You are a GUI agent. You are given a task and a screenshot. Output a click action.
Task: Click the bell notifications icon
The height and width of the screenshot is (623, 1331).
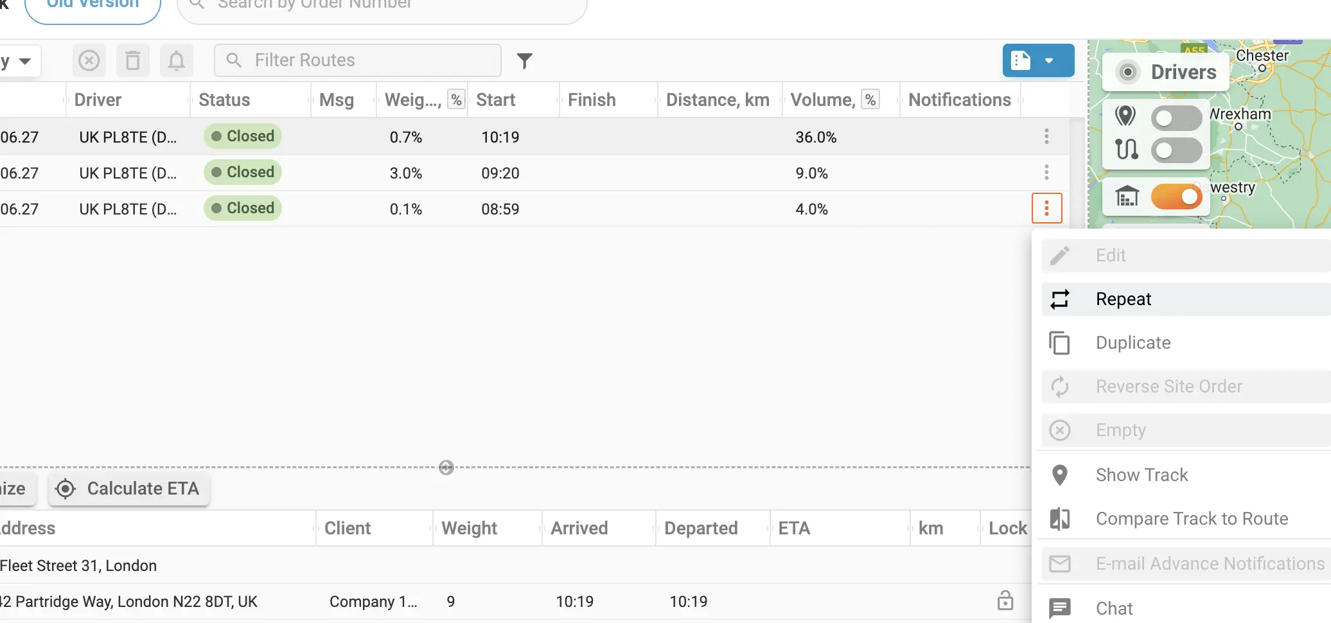[x=177, y=61]
